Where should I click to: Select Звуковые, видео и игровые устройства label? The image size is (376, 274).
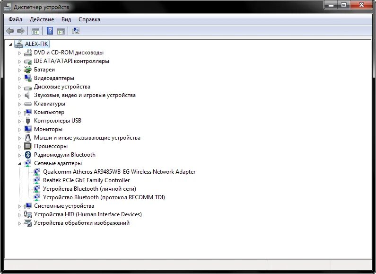(85, 95)
